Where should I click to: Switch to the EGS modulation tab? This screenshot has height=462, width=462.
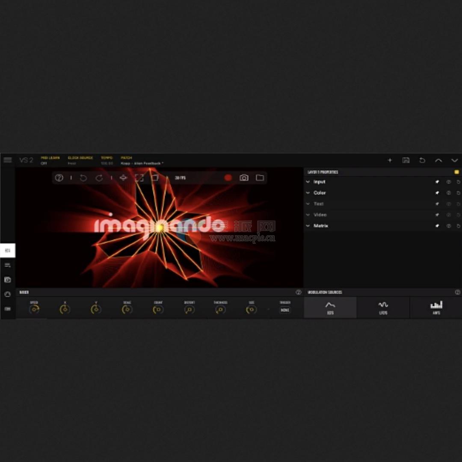(330, 308)
